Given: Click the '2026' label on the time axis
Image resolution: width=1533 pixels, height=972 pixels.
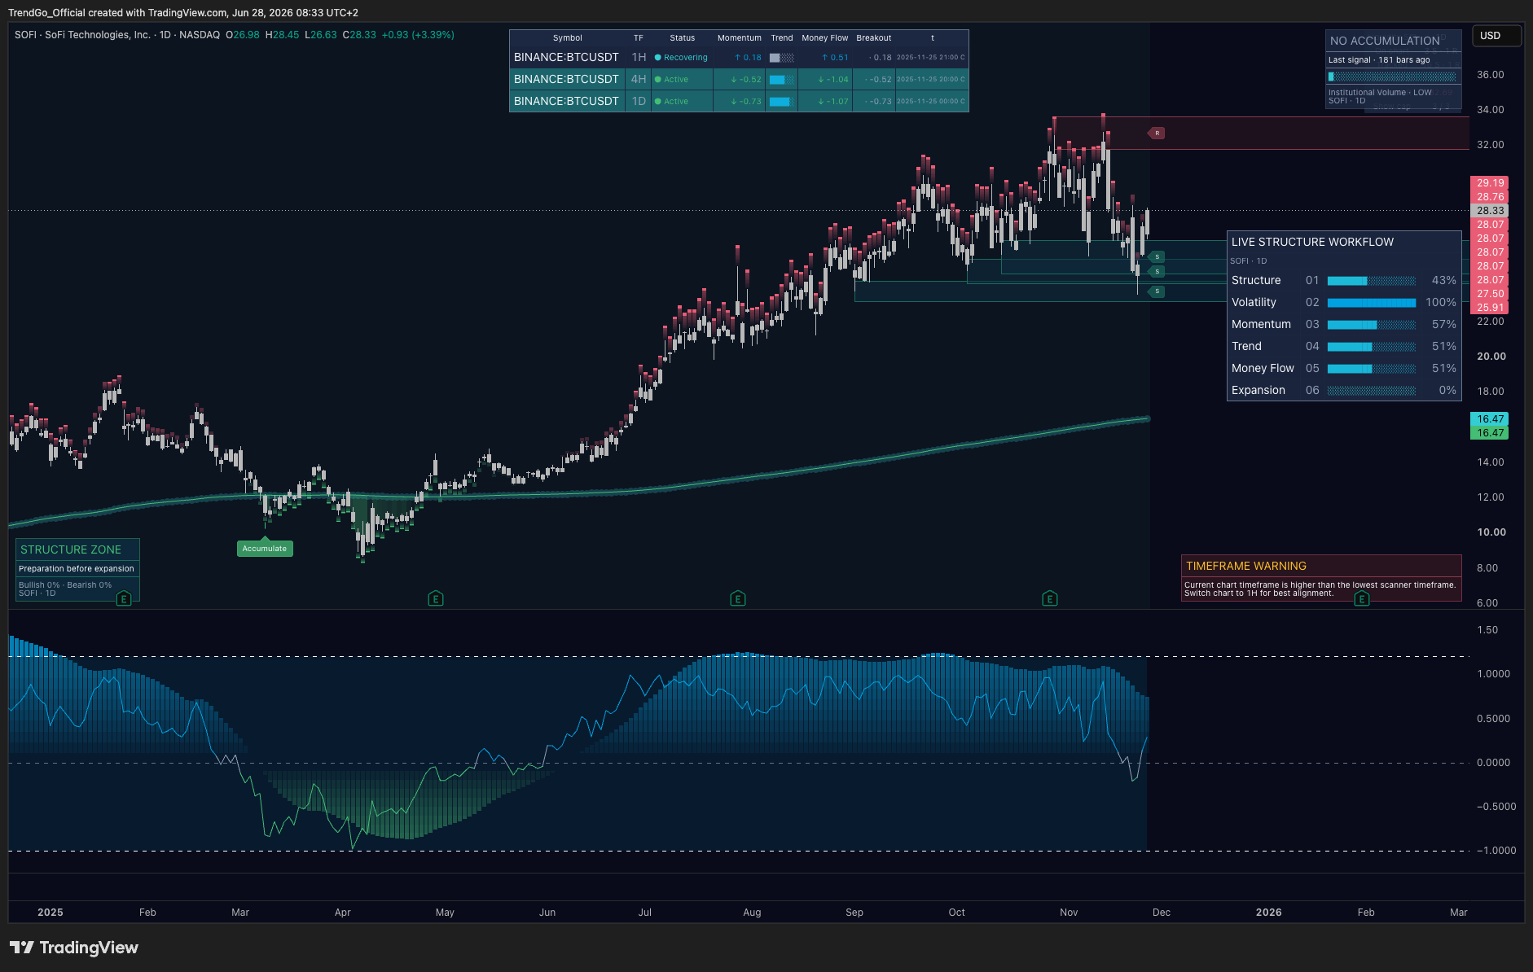Looking at the screenshot, I should click(x=1269, y=913).
